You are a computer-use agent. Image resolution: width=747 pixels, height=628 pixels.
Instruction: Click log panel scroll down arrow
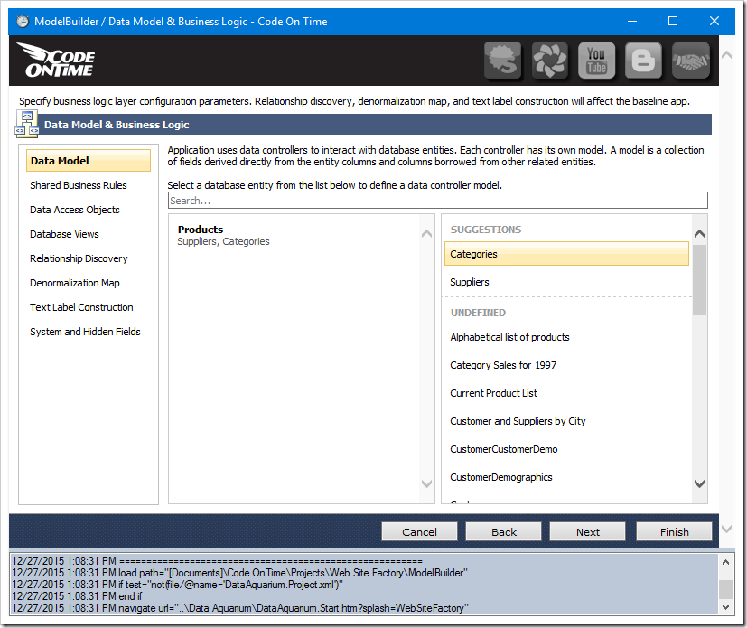point(725,606)
